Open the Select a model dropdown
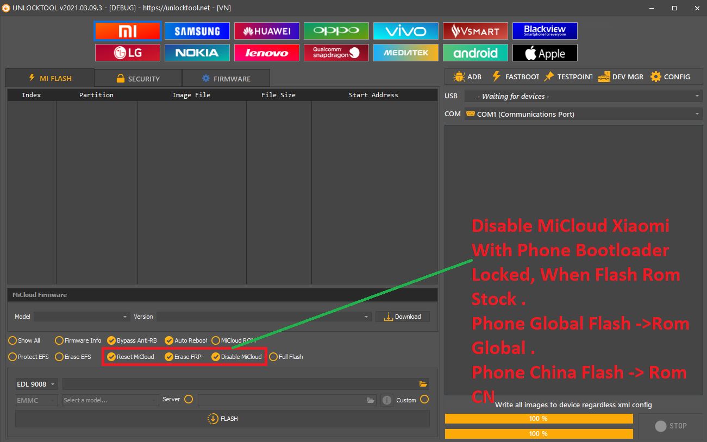 (x=110, y=400)
